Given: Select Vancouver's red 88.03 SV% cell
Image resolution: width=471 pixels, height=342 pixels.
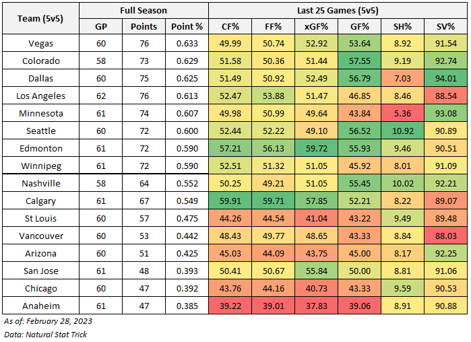Looking at the screenshot, I should coord(445,236).
